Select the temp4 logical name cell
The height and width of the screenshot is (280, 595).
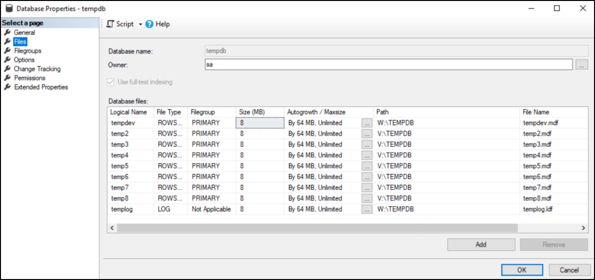130,155
